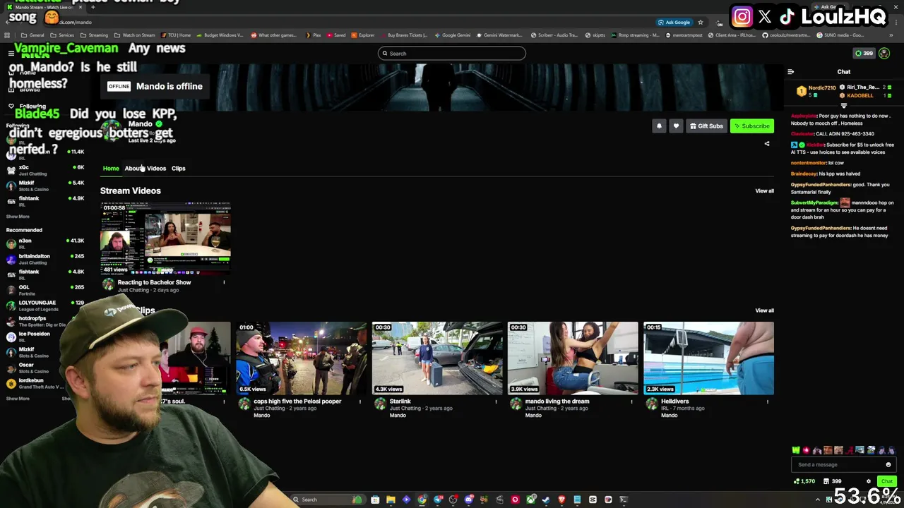
Task: Open the shop icon showing 399
Action: (x=832, y=481)
